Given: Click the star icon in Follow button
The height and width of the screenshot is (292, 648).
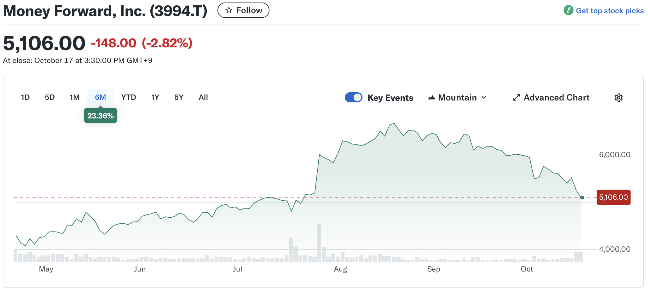Looking at the screenshot, I should coord(229,10).
